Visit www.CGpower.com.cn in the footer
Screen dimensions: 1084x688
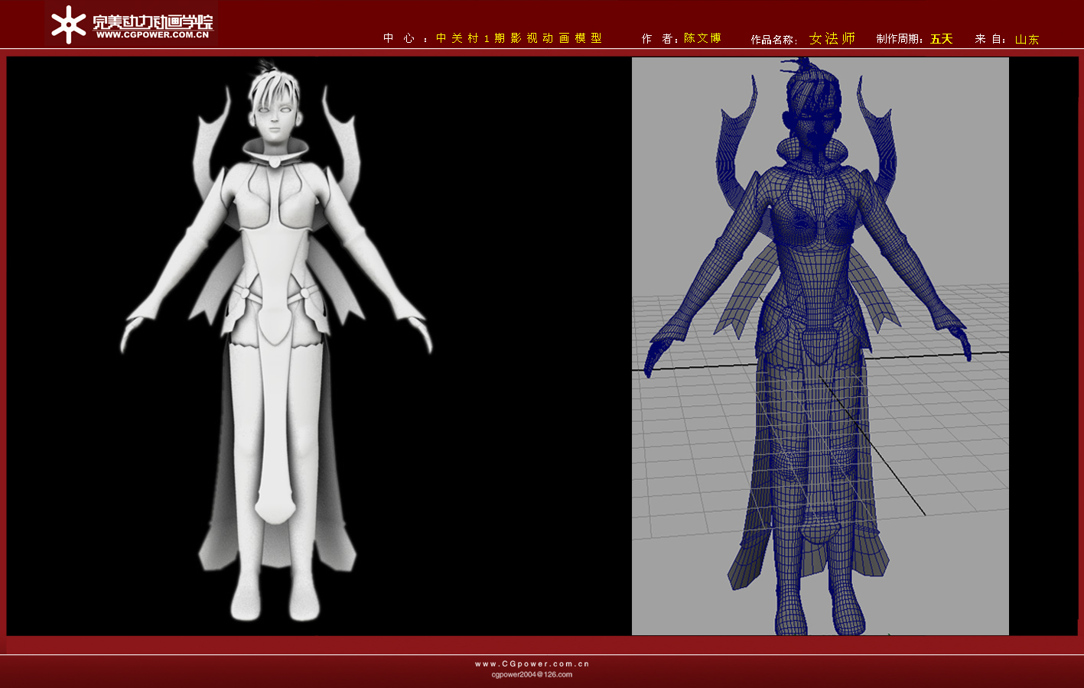coord(532,664)
